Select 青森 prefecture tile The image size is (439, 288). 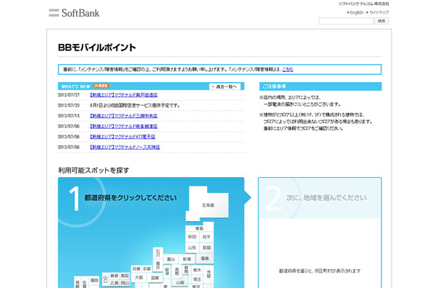199,228
